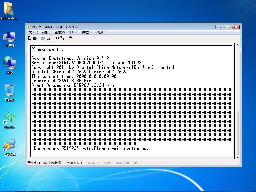This screenshot has height=192, width=256.
Task: Click the Copyright 2011 terminal line
Action: click(x=103, y=67)
